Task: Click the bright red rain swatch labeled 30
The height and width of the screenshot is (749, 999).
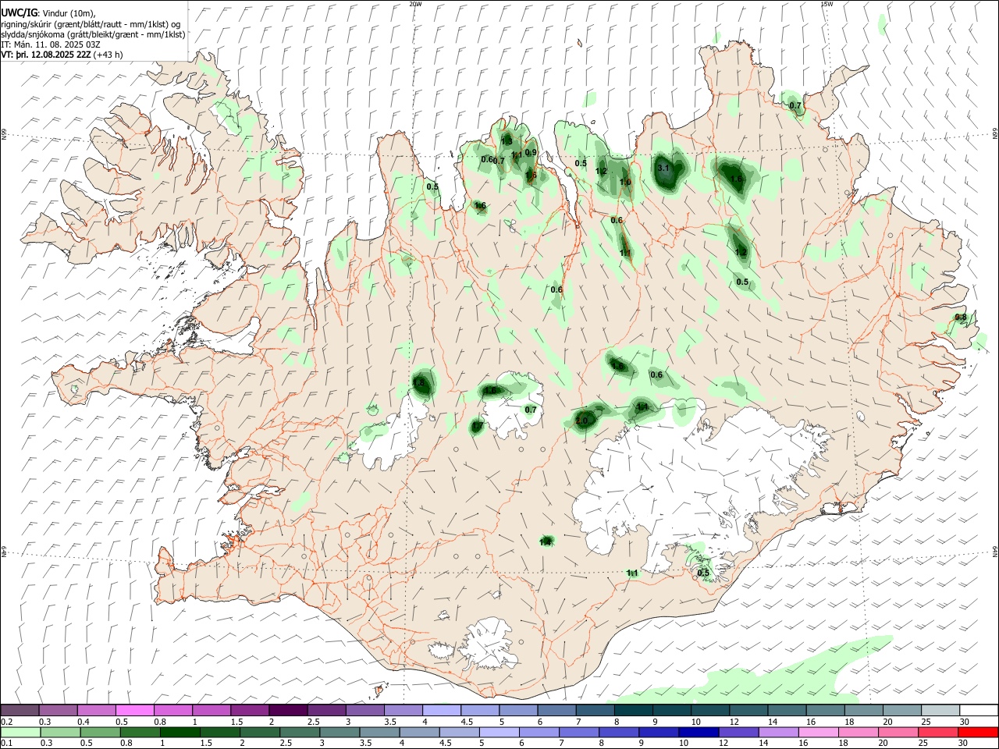Action: (x=978, y=733)
